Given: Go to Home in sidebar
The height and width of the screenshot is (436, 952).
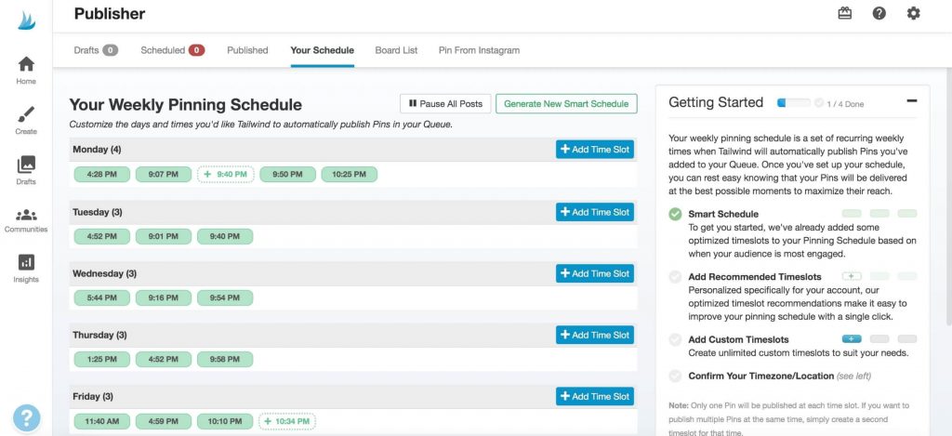Looking at the screenshot, I should click(x=26, y=70).
